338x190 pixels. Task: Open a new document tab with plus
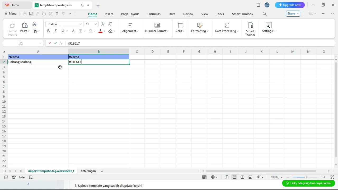coord(98,5)
